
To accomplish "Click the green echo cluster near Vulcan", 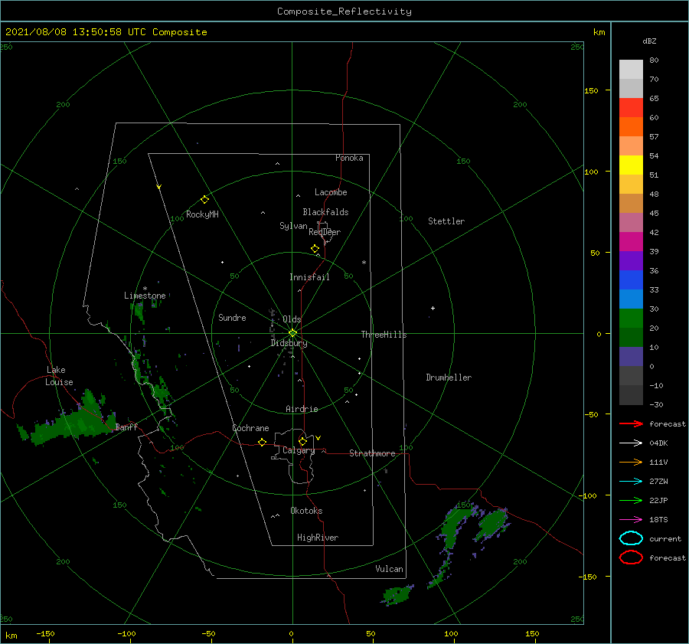I will pyautogui.click(x=397, y=595).
